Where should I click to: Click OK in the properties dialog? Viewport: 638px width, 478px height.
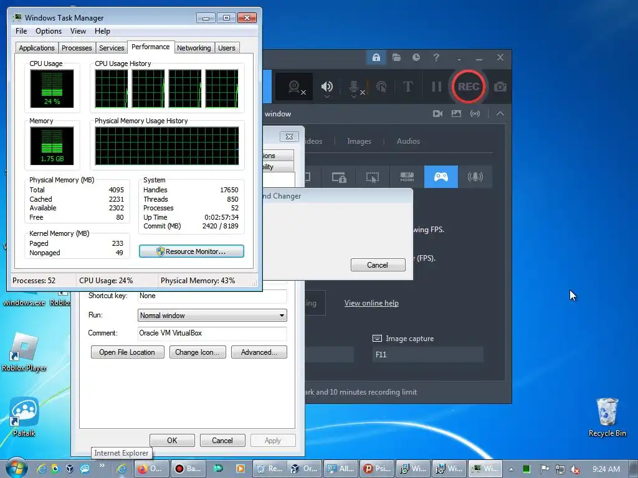tap(172, 441)
